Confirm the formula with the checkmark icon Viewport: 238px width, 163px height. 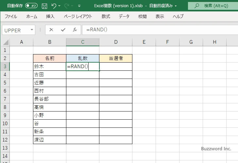63,30
